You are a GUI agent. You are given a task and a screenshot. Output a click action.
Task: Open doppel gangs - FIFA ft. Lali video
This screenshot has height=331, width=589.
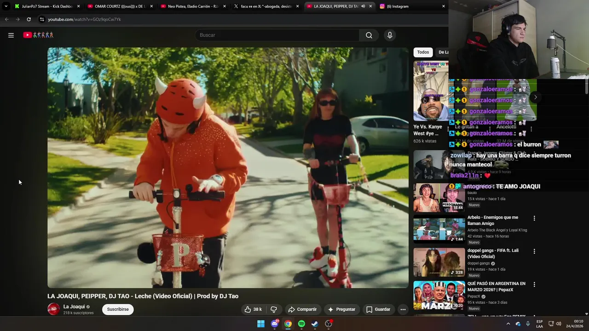[x=493, y=253]
